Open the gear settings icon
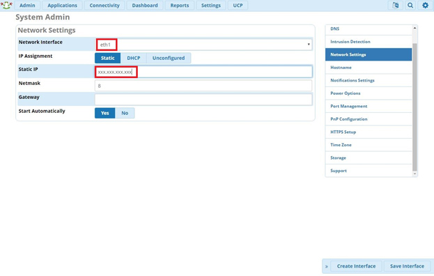Viewport: 434px width, 276px height. pos(425,6)
